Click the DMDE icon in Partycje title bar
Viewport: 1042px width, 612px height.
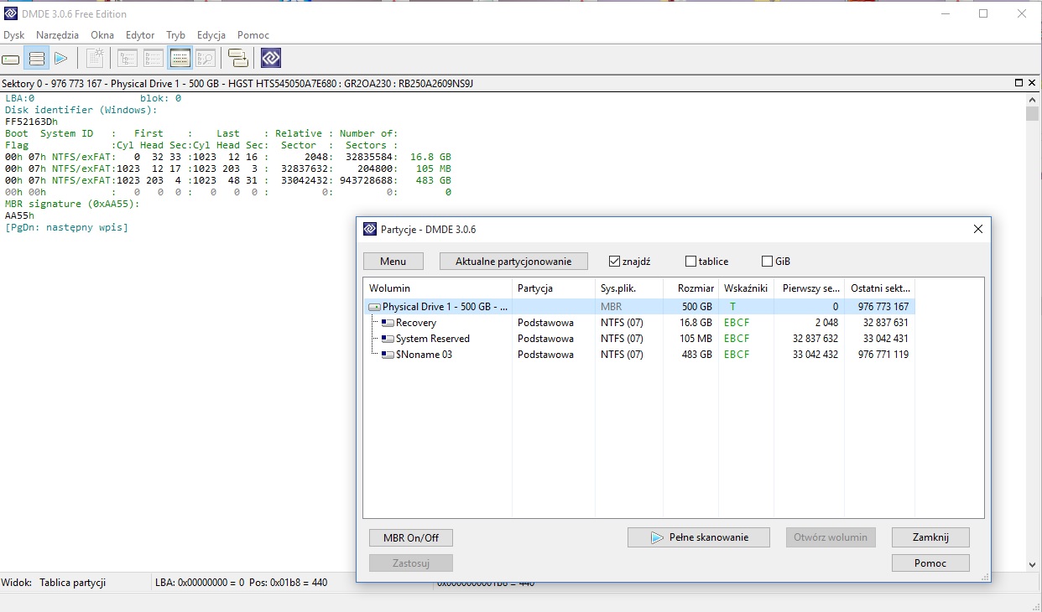coord(370,229)
